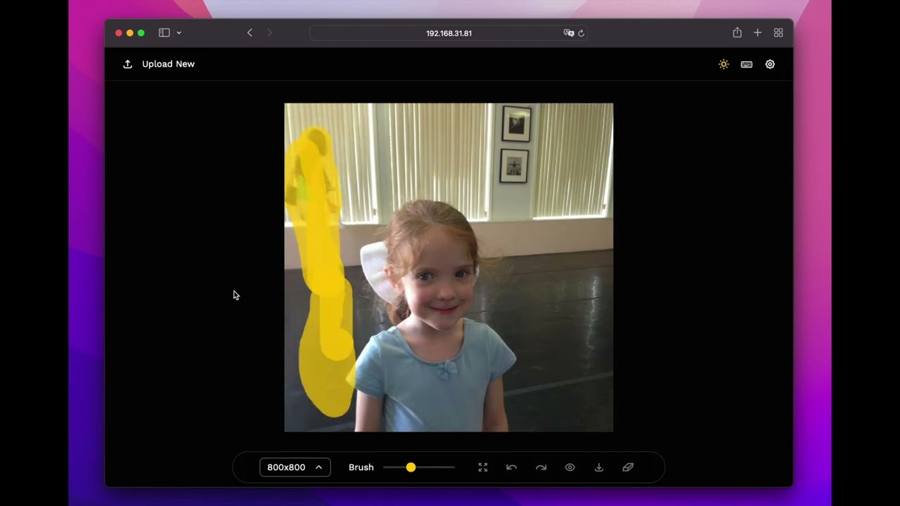
Task: Toggle the Safari sidebar icon
Action: (164, 33)
